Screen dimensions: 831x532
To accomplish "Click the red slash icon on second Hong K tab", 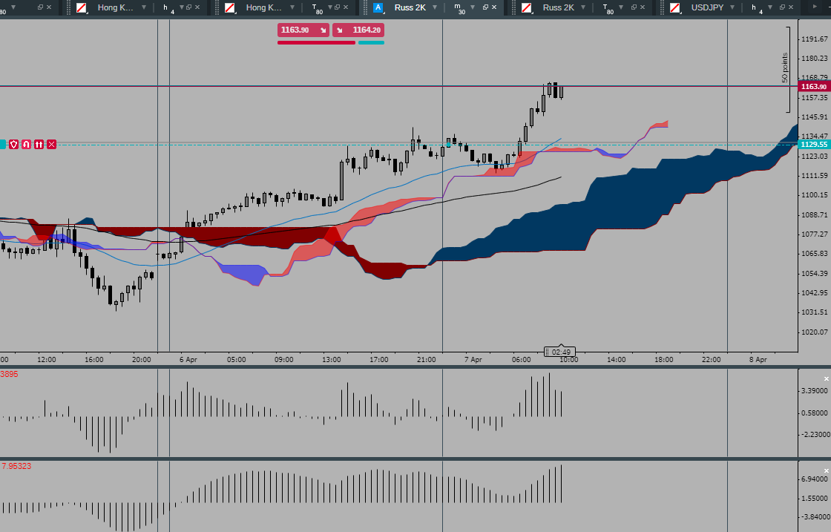I will coord(230,7).
